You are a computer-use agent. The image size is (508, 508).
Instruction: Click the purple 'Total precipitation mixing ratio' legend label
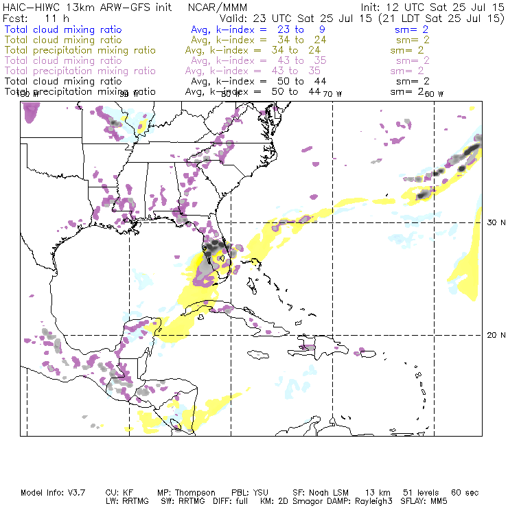pos(80,71)
